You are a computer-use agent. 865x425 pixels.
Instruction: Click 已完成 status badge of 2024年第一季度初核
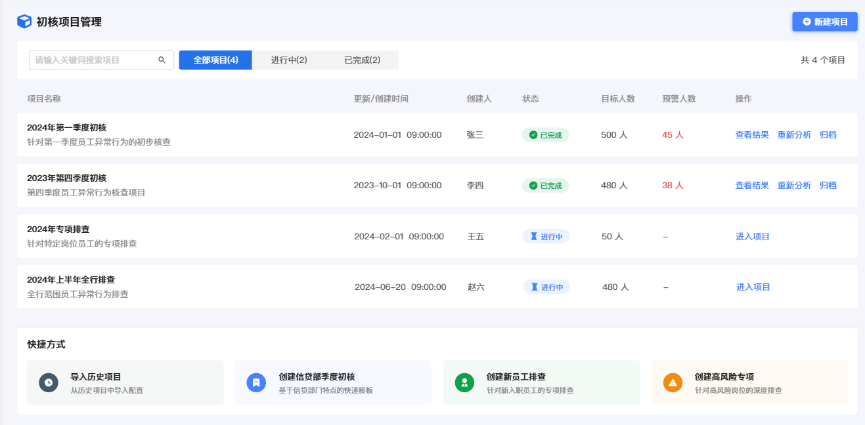(545, 135)
